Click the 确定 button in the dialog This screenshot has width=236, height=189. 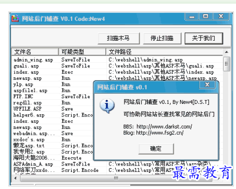(x=156, y=149)
